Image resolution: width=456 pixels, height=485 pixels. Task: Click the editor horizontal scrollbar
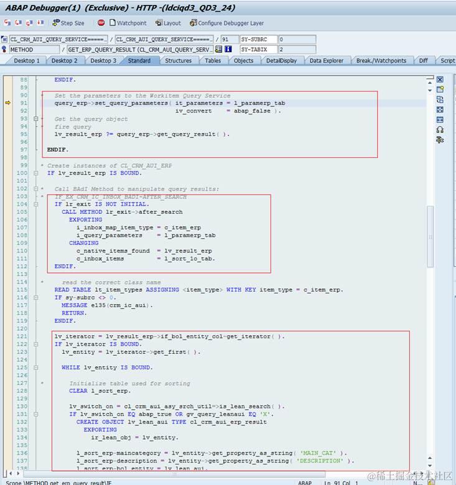[x=175, y=474]
